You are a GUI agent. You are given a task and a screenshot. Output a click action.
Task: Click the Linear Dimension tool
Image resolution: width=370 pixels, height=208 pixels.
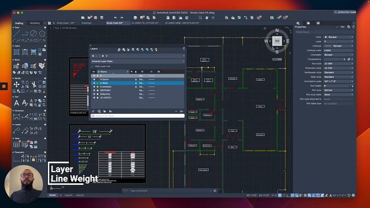click(17, 117)
